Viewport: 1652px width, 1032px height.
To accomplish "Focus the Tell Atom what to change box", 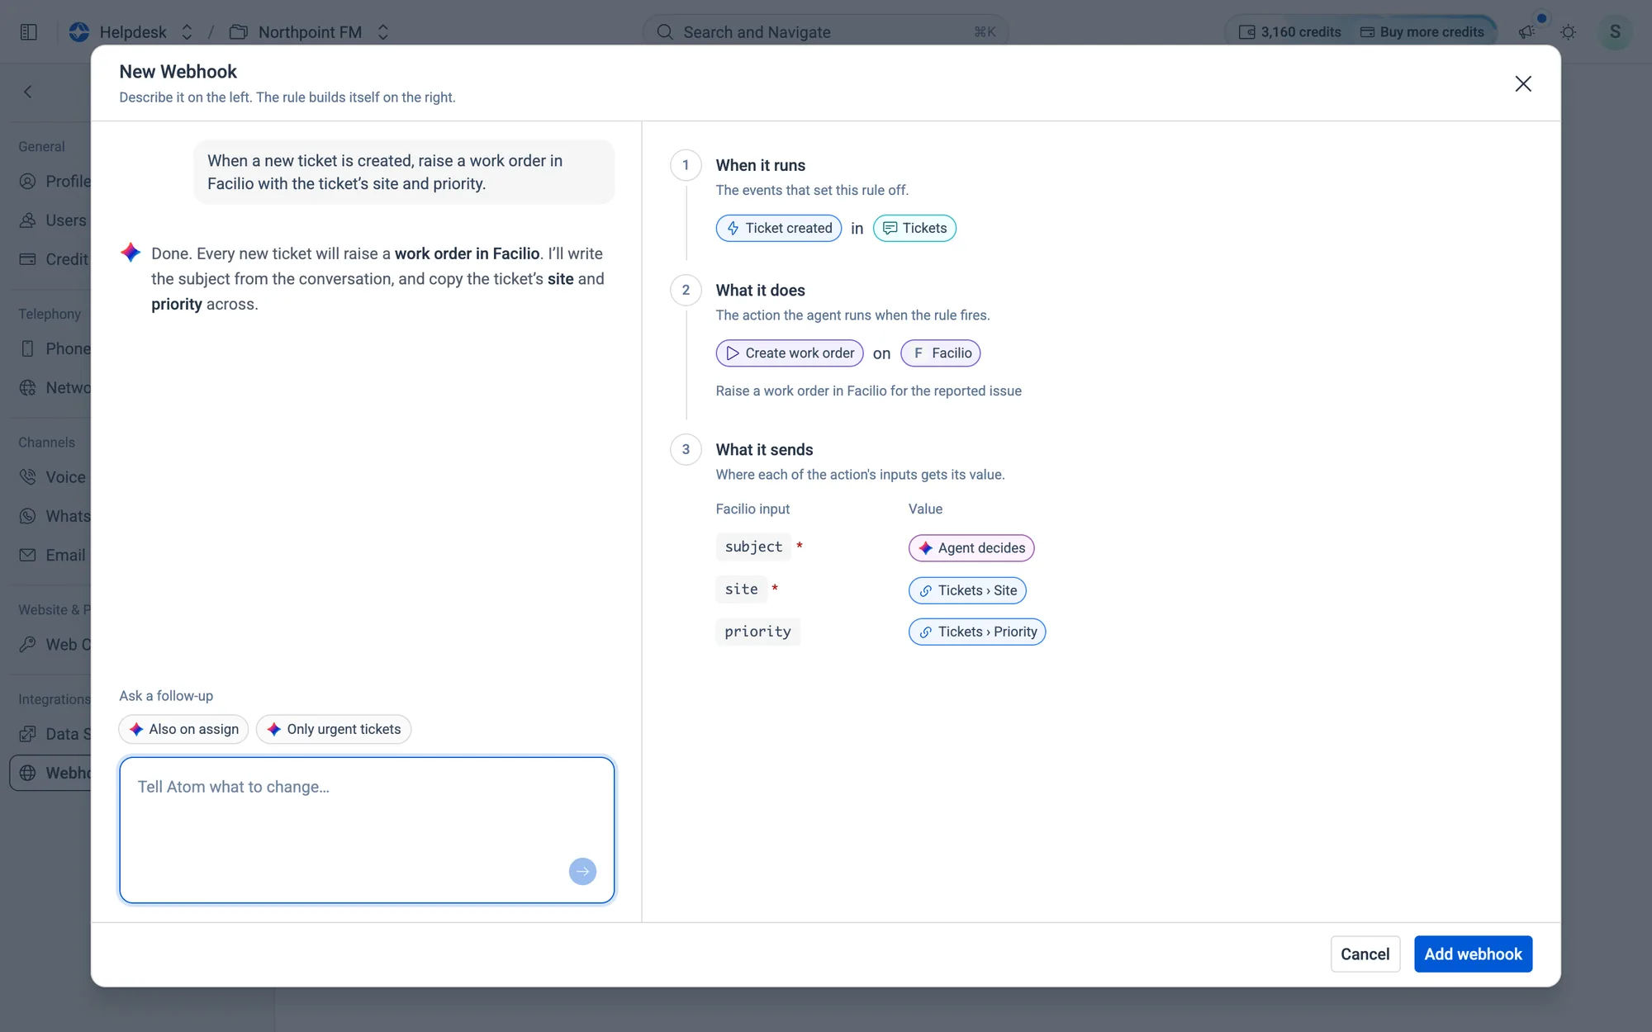I will pos(367,830).
